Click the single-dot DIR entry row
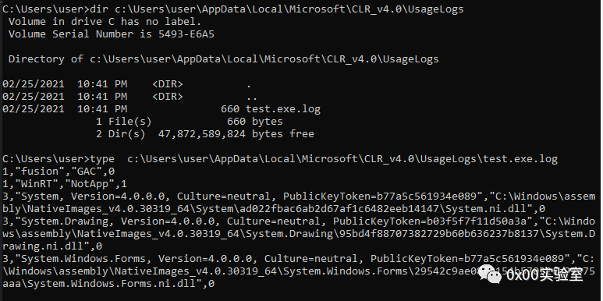 (127, 84)
